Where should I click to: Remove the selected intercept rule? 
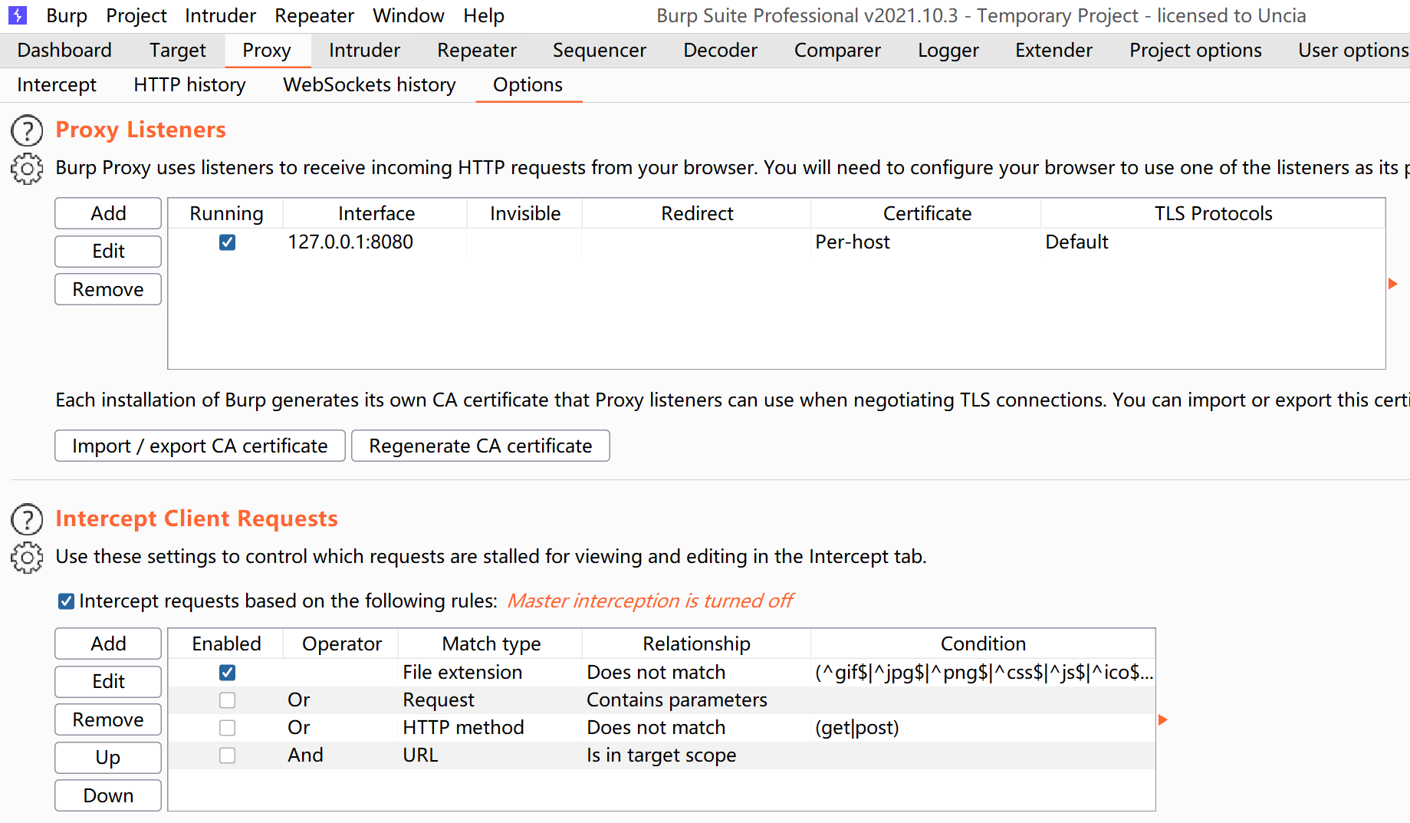tap(108, 720)
